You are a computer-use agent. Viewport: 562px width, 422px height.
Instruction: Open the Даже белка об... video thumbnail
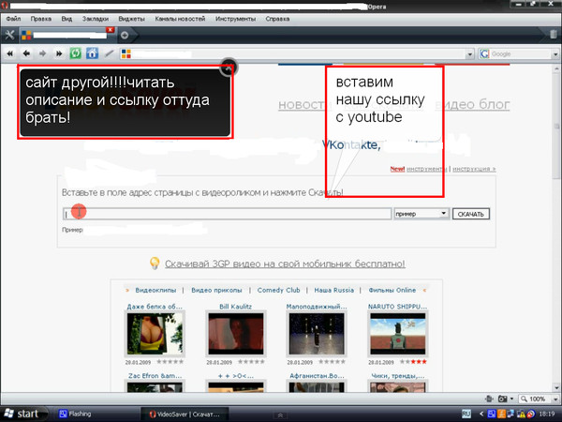[155, 334]
